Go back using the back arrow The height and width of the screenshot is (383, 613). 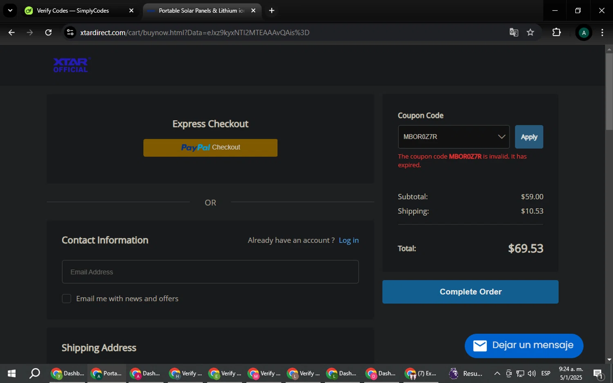11,33
